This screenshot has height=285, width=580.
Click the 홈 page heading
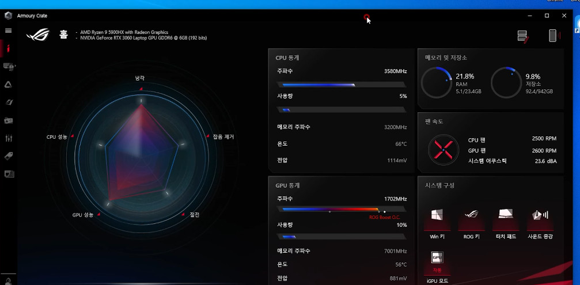click(x=63, y=35)
